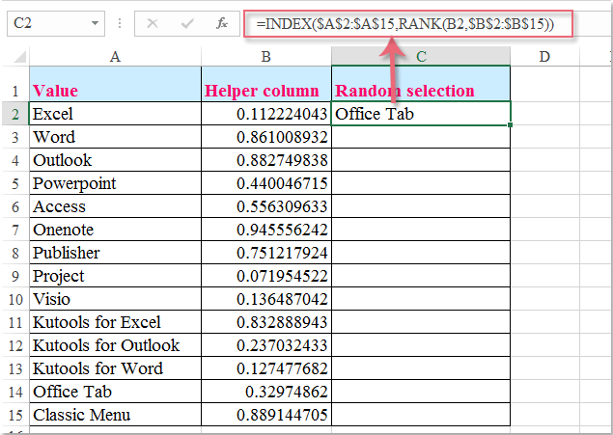
Task: Select column B header
Action: [265, 57]
